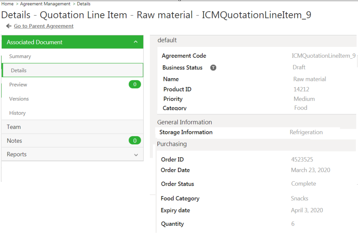The width and height of the screenshot is (358, 233).
Task: Open the Preview tab
Action: pyautogui.click(x=18, y=84)
